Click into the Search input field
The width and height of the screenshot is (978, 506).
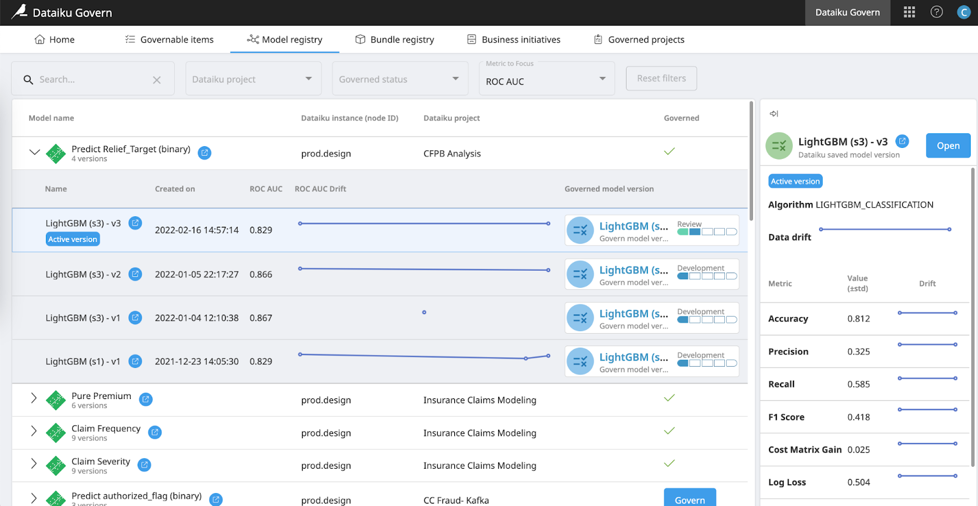click(92, 79)
